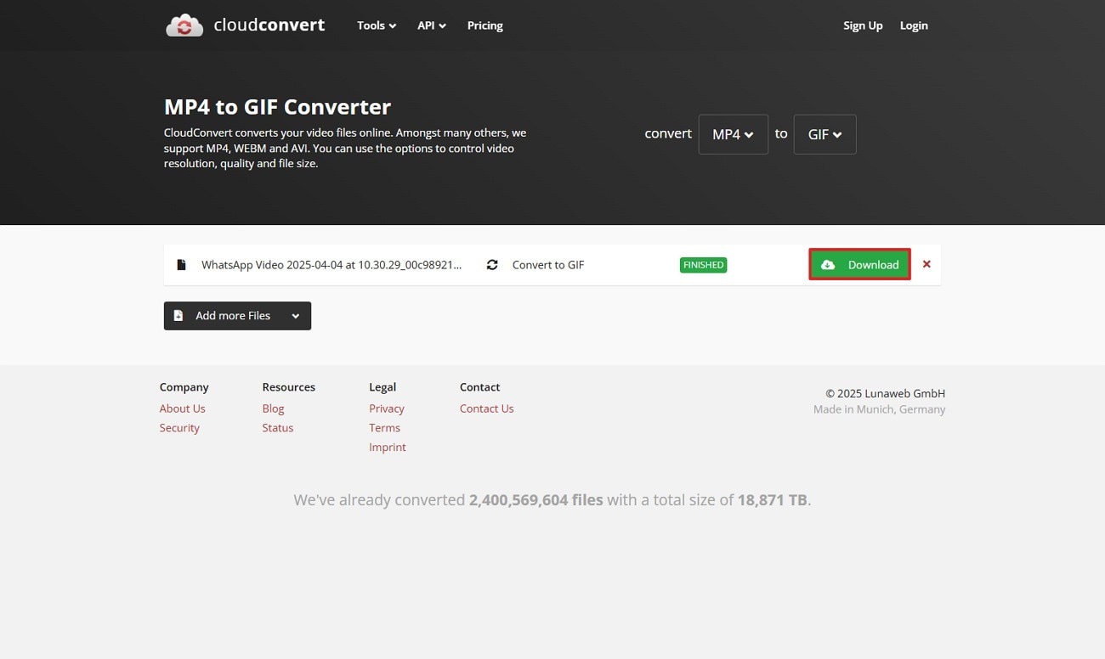1105x659 pixels.
Task: Open the Add more Files dropdown arrow
Action: (296, 316)
